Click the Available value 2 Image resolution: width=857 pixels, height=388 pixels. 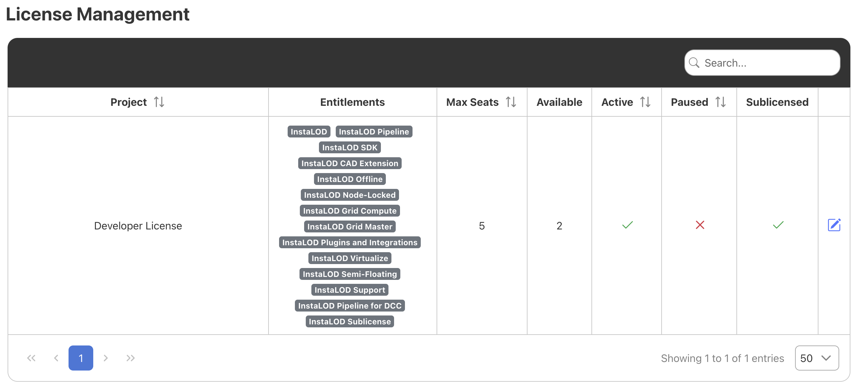click(559, 225)
